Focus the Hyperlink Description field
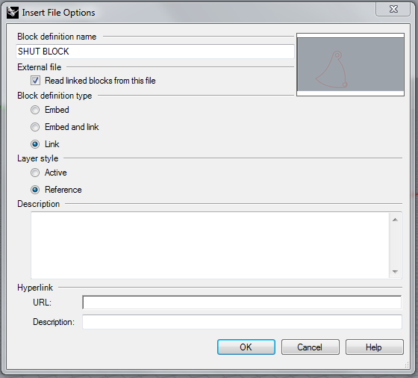The image size is (418, 378). (242, 322)
